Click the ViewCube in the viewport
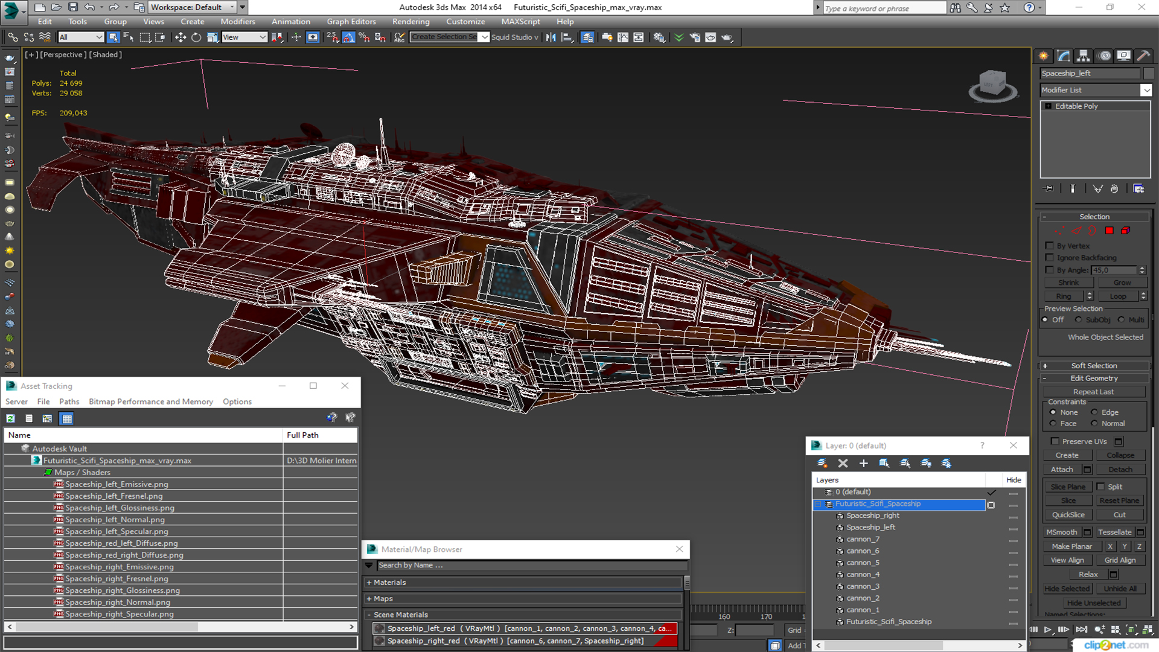The image size is (1159, 652). click(992, 85)
